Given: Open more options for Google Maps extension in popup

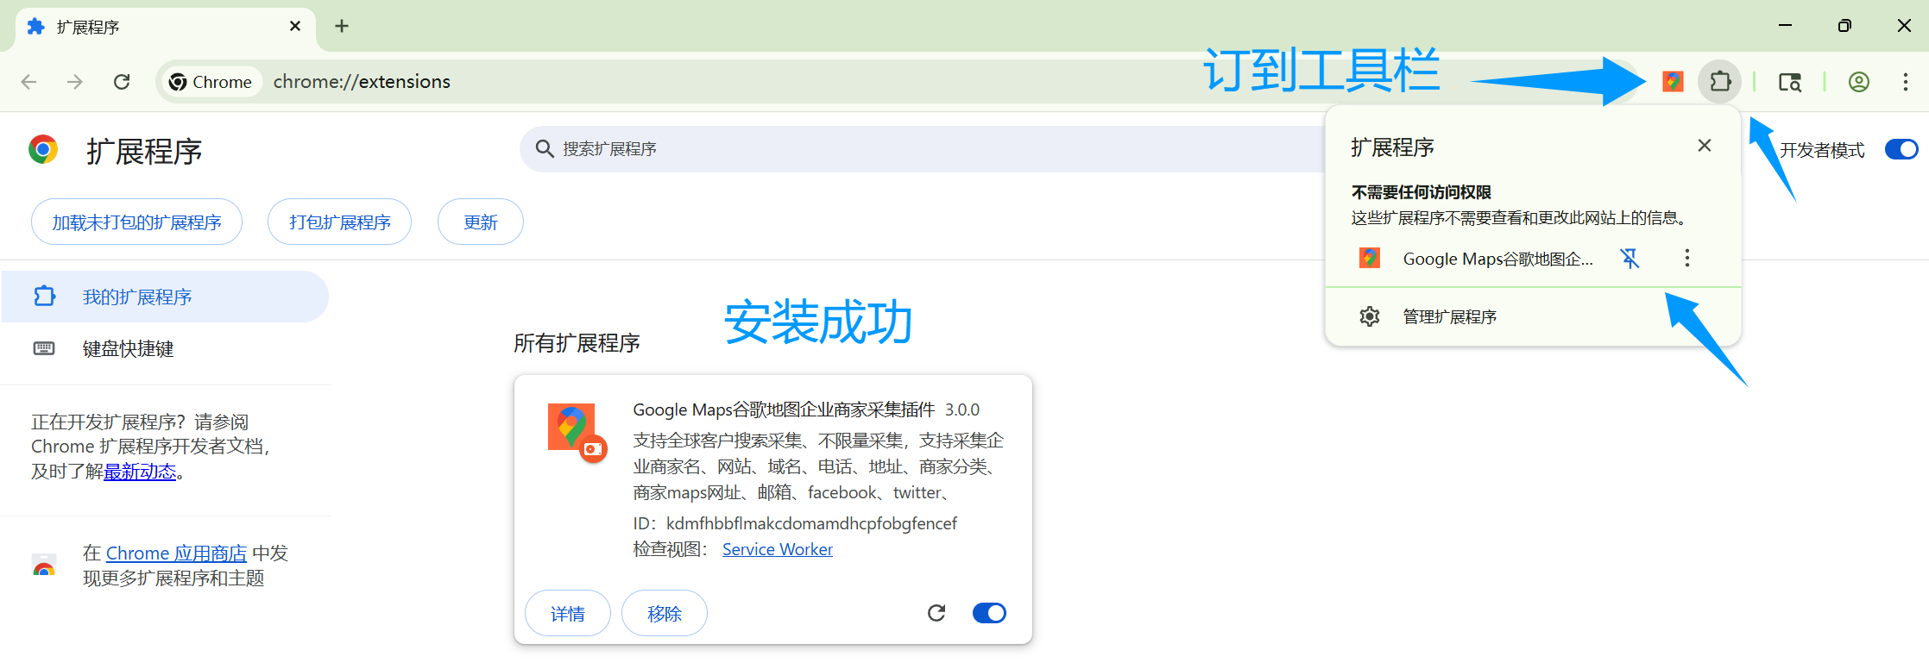Looking at the screenshot, I should pos(1687,258).
